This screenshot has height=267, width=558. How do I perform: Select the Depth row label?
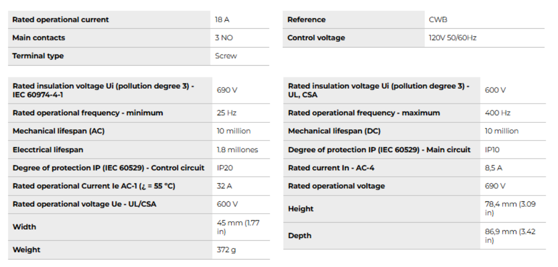(299, 236)
